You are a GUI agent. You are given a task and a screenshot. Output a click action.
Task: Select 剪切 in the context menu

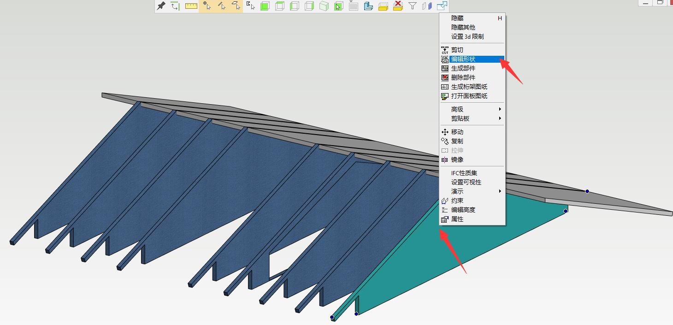(457, 50)
